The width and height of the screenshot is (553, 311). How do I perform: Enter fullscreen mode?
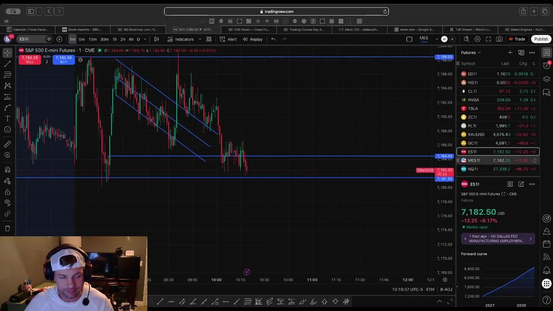click(488, 39)
